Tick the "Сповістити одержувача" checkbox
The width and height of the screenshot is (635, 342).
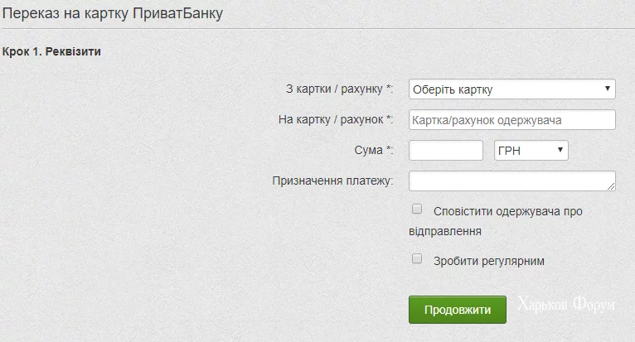tap(417, 210)
